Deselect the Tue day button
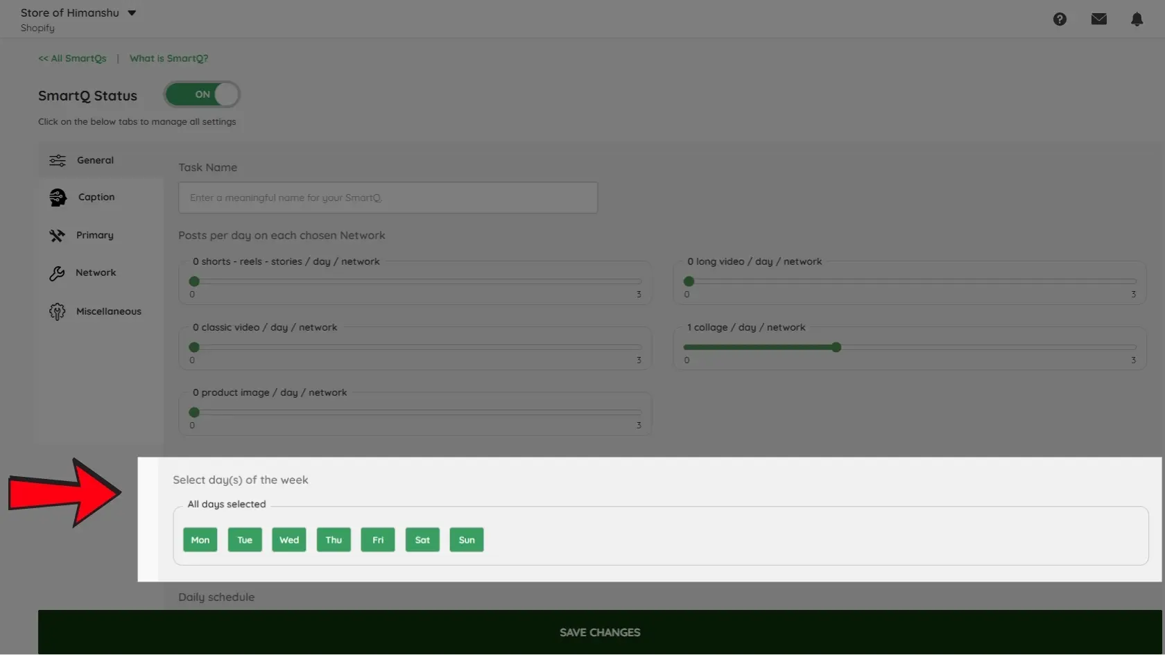Viewport: 1165px width, 655px height. pyautogui.click(x=245, y=540)
